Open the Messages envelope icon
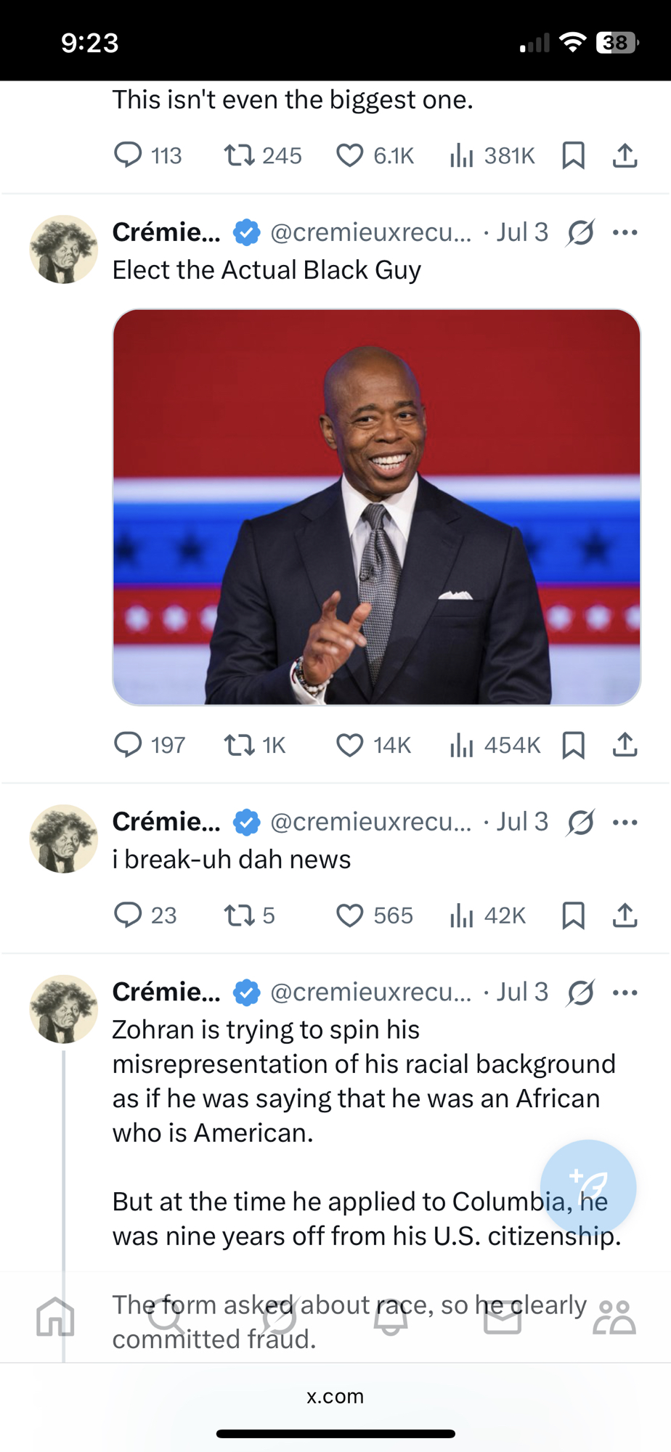671x1452 pixels. (503, 1317)
